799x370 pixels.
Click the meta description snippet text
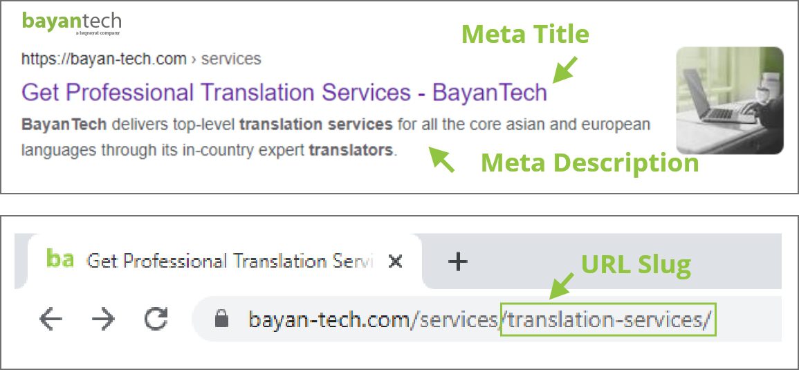click(x=336, y=137)
